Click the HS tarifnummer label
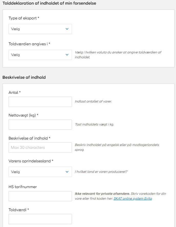 click(23, 187)
